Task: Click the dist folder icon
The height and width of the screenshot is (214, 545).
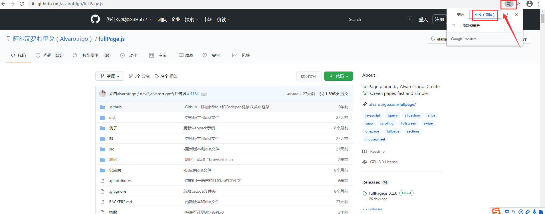Action: (x=102, y=118)
